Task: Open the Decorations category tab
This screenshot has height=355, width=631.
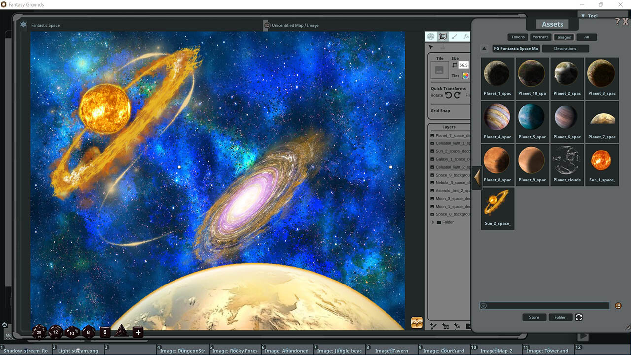Action: tap(565, 48)
